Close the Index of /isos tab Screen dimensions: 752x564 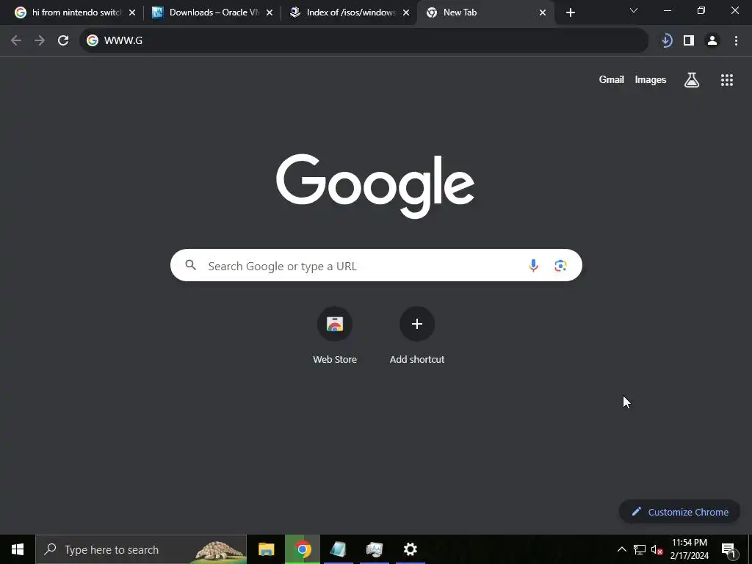point(406,12)
